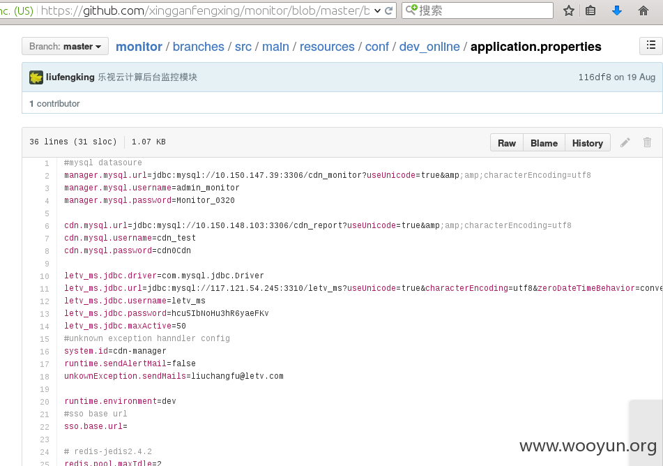Delete file with trash icon
This screenshot has height=466, width=663.
[647, 142]
